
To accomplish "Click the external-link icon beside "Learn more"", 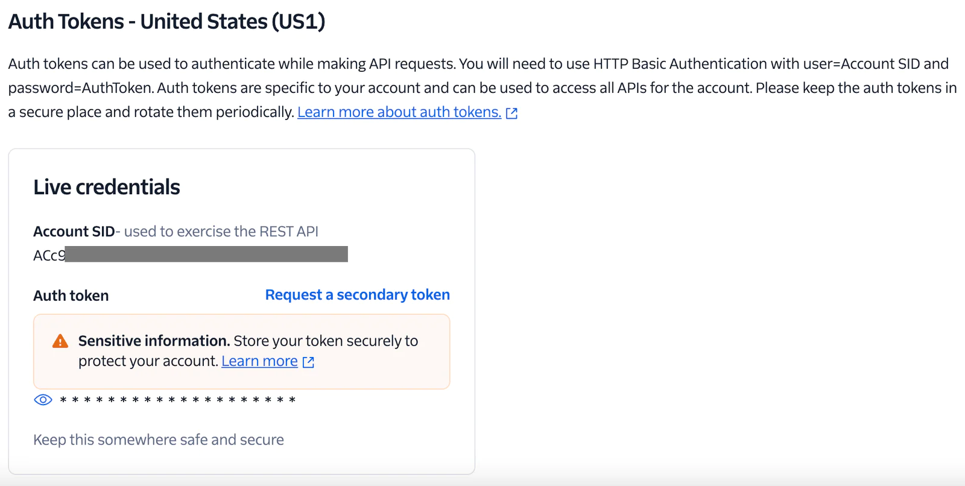I will click(x=308, y=362).
